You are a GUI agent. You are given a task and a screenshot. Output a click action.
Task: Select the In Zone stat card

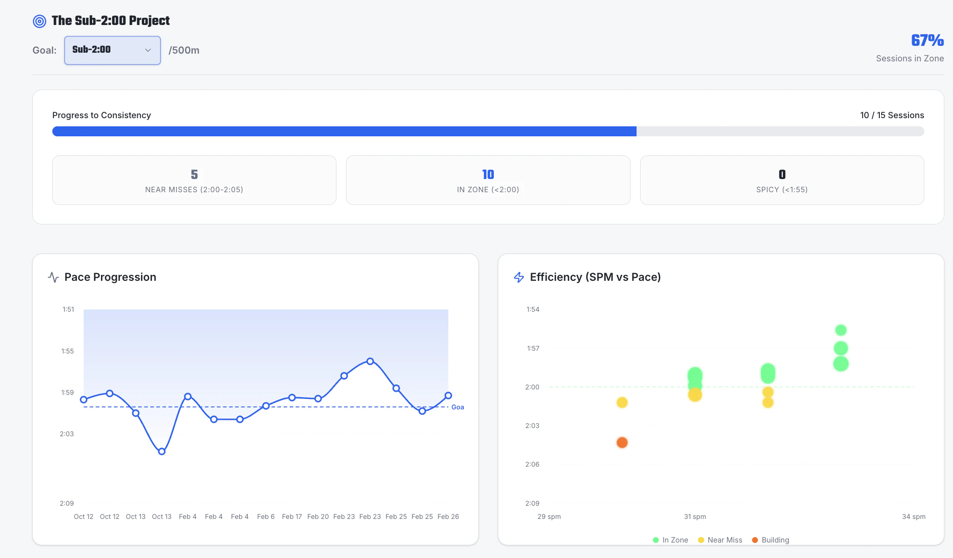tap(488, 180)
